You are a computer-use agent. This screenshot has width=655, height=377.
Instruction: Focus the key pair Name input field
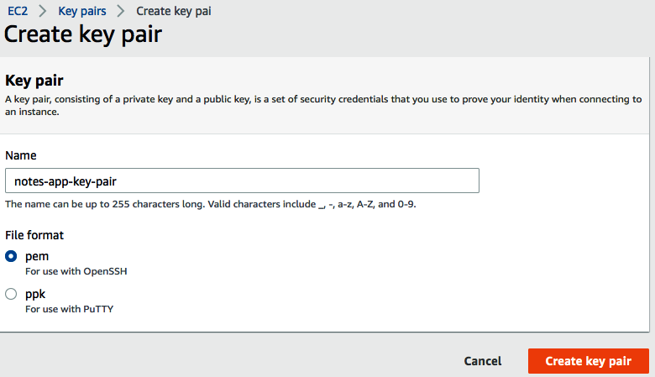pos(242,181)
